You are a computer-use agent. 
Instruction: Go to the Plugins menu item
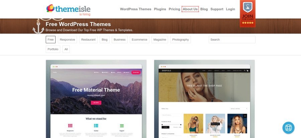(160, 9)
